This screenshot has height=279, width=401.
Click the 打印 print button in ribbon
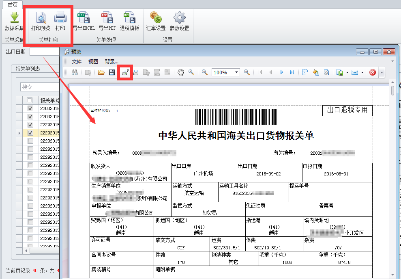(60, 18)
